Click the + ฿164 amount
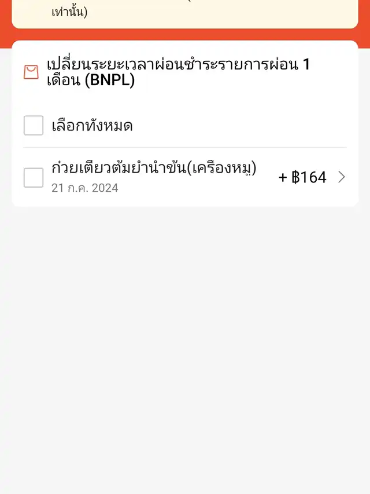Screen dimensions: 370x494 coord(302,177)
